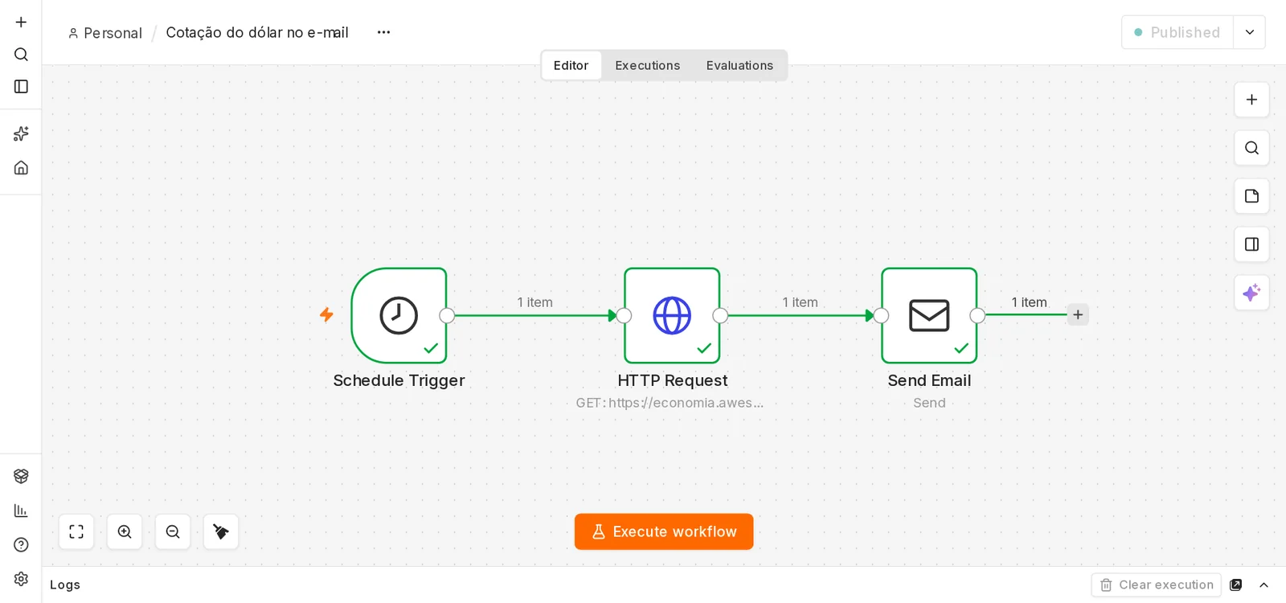Zoom out on the canvas
This screenshot has width=1286, height=603.
click(173, 531)
